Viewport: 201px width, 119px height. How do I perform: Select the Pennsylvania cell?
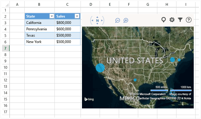(x=39, y=29)
